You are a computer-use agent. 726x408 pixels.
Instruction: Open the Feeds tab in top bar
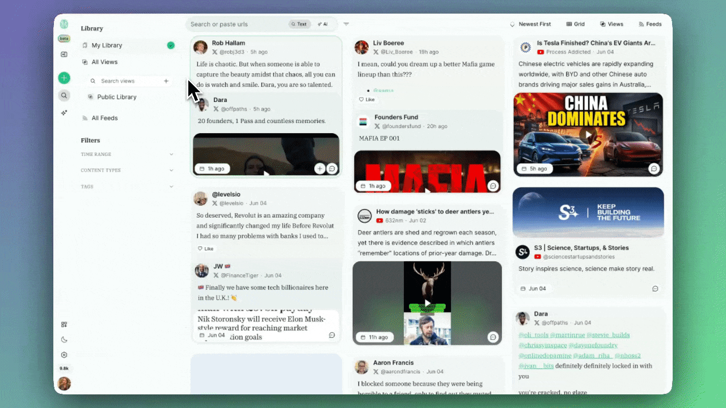coord(650,24)
